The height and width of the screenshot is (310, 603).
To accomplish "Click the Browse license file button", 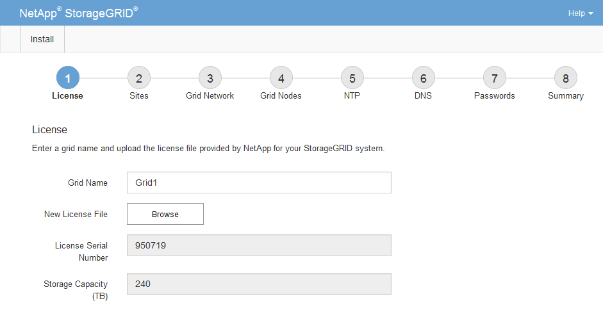I will tap(165, 214).
